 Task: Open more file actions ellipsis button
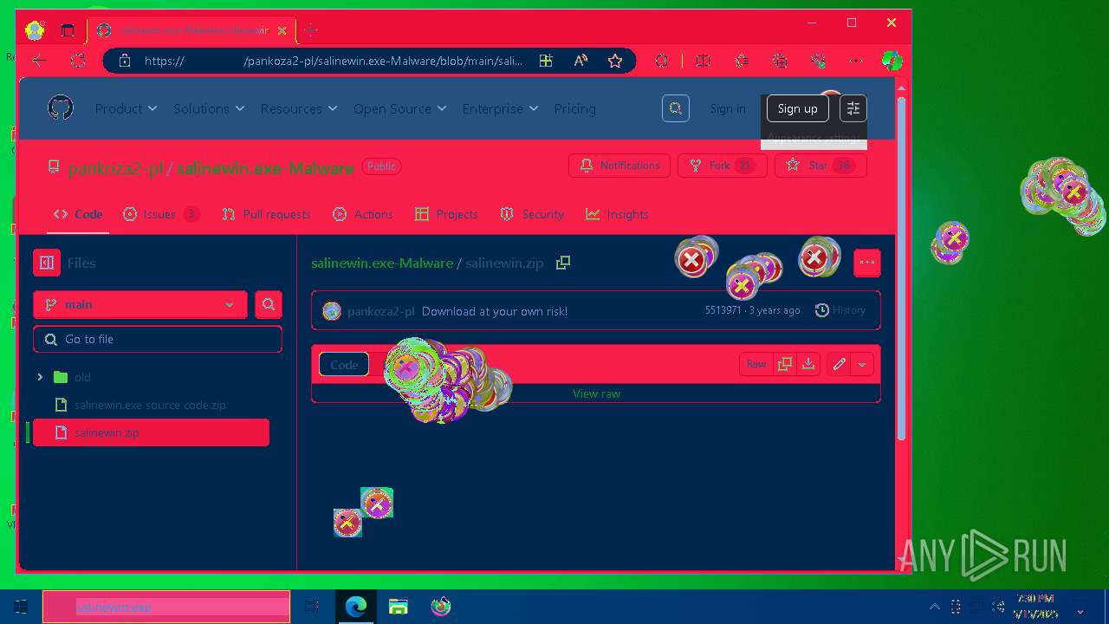click(867, 263)
